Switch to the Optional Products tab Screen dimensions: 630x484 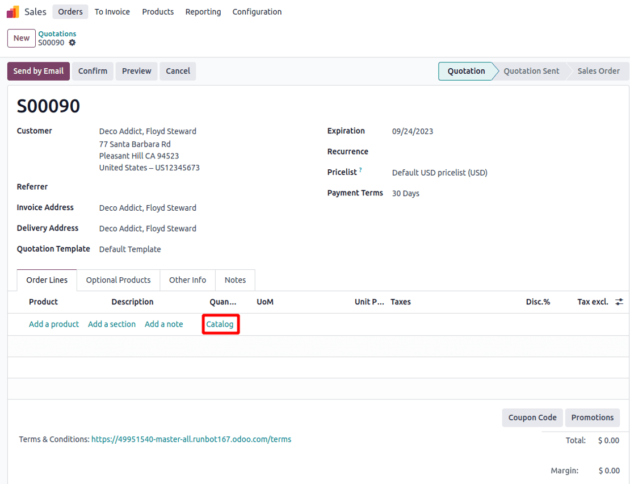(x=118, y=280)
